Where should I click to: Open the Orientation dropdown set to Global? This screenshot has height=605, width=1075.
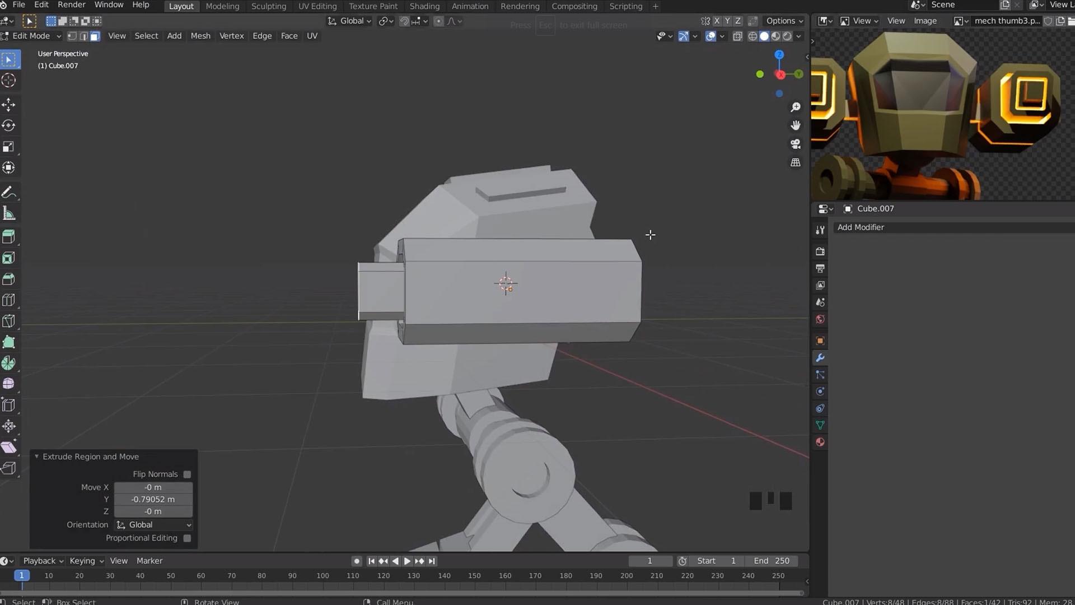[x=153, y=525]
